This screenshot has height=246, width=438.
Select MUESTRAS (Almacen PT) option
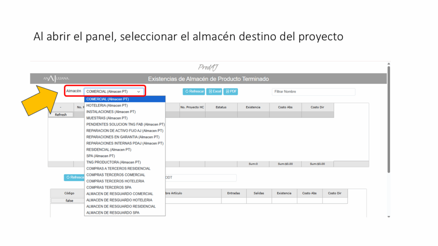107,118
